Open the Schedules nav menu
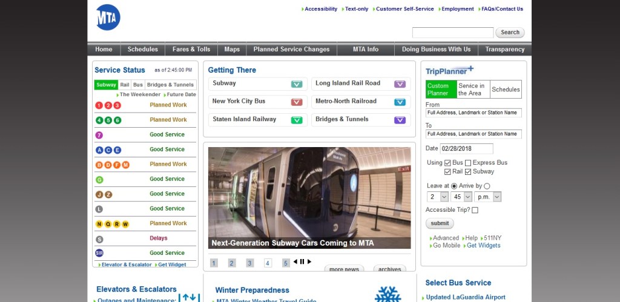Screen dimensions: 620x302 [x=142, y=50]
